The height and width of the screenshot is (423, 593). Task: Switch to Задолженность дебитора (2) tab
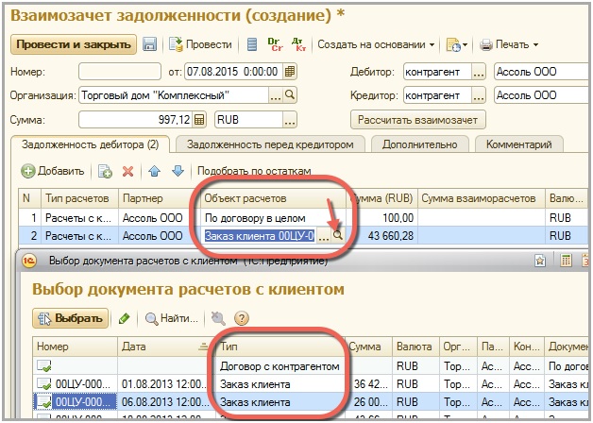pyautogui.click(x=90, y=144)
